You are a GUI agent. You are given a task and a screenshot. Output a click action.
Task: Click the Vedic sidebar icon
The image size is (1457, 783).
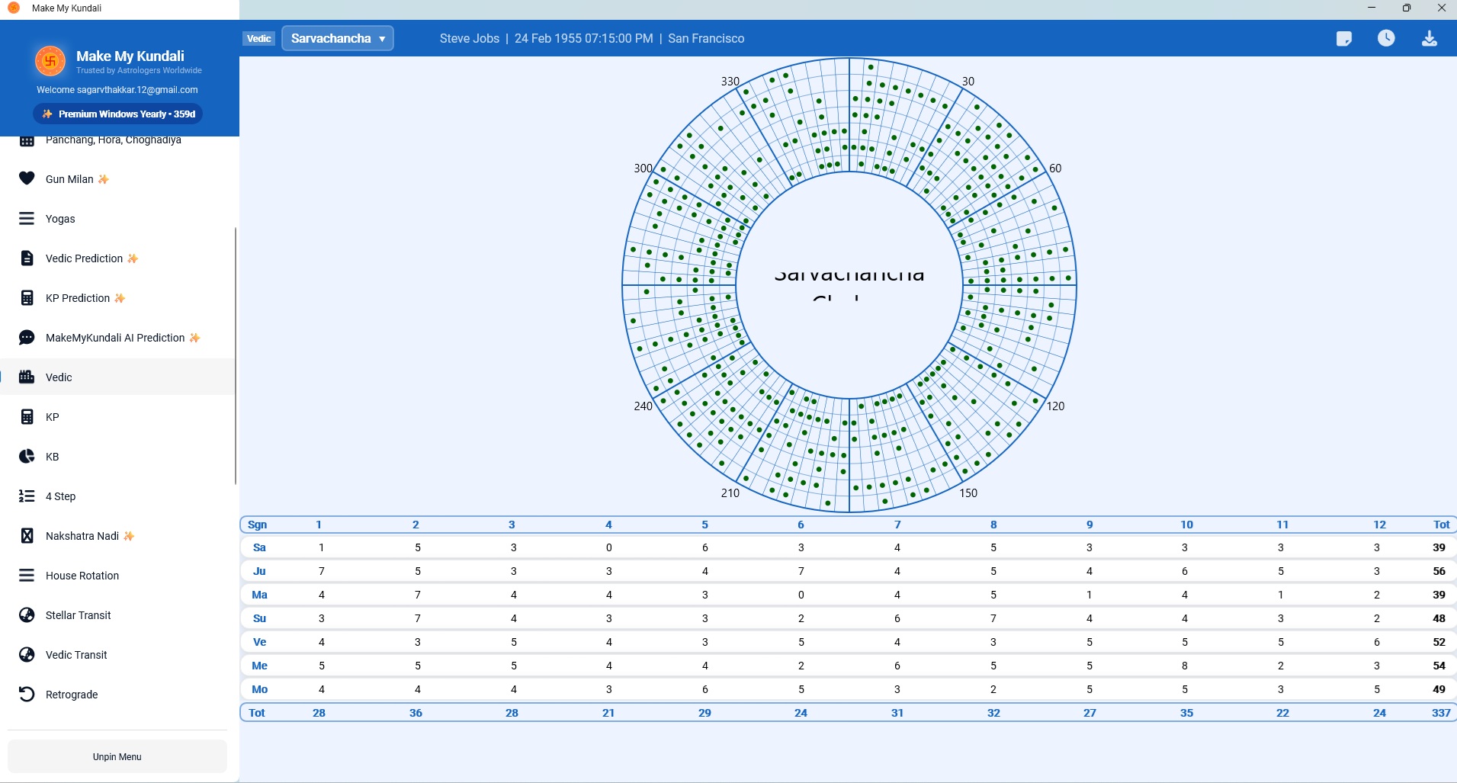27,377
